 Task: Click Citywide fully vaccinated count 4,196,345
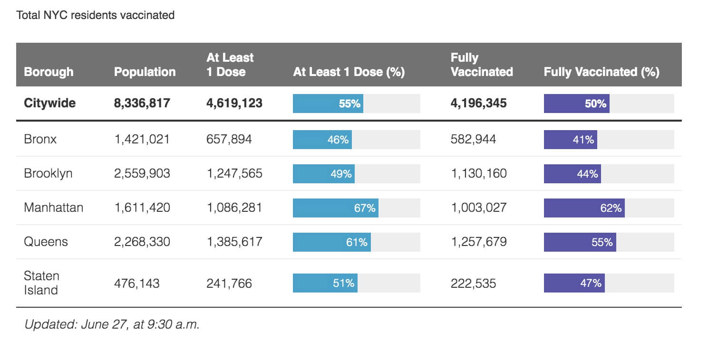pos(478,103)
